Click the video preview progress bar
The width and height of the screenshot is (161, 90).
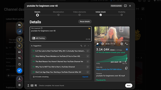pos(112,41)
